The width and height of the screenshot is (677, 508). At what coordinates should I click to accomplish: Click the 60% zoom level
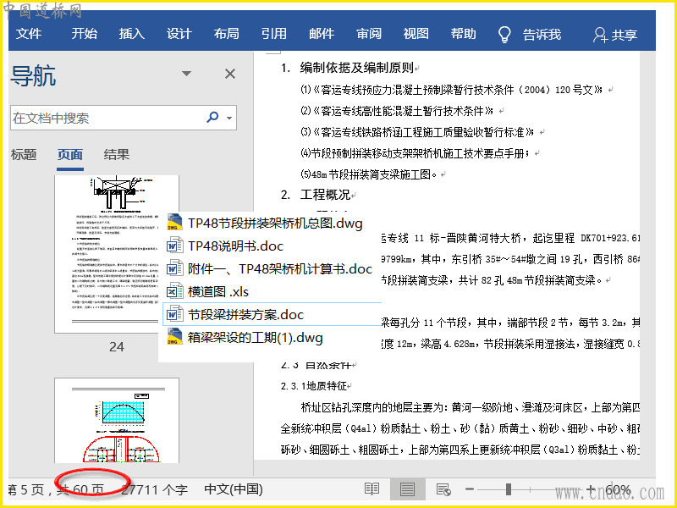[x=618, y=489]
